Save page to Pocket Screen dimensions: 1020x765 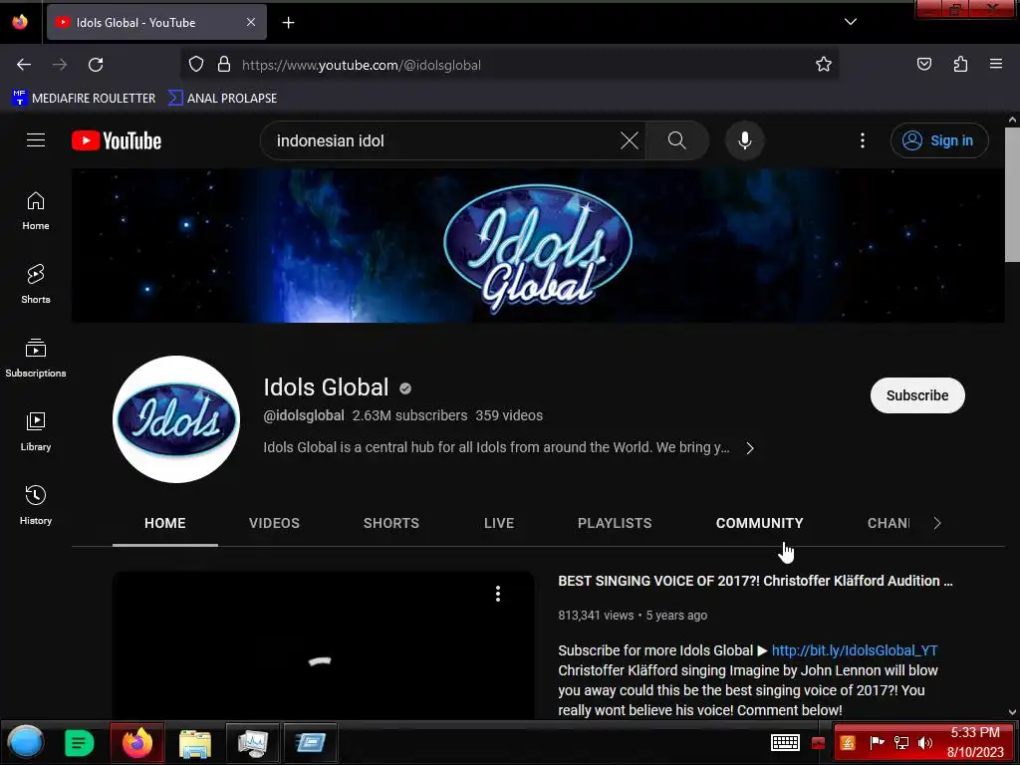(923, 65)
